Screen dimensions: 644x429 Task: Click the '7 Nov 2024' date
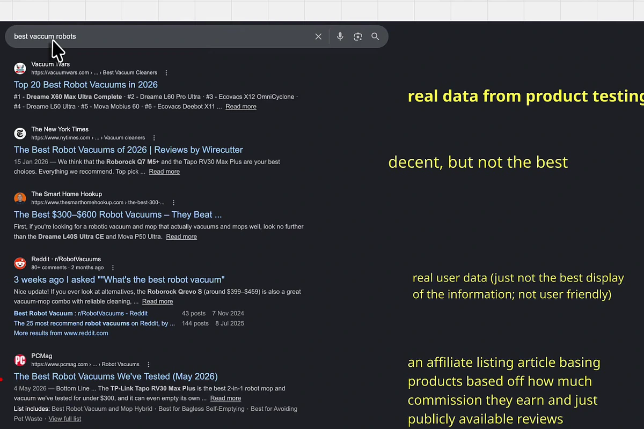pyautogui.click(x=228, y=313)
